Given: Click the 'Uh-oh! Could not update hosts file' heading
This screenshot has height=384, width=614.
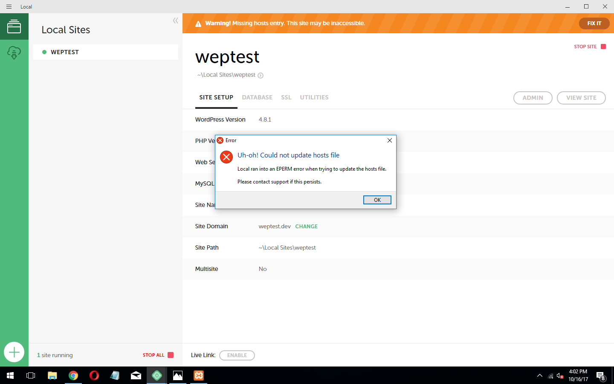Looking at the screenshot, I should tap(288, 155).
